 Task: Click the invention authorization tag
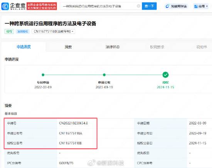coord(23,31)
